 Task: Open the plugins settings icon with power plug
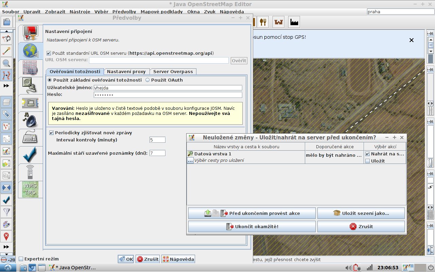pos(31,86)
